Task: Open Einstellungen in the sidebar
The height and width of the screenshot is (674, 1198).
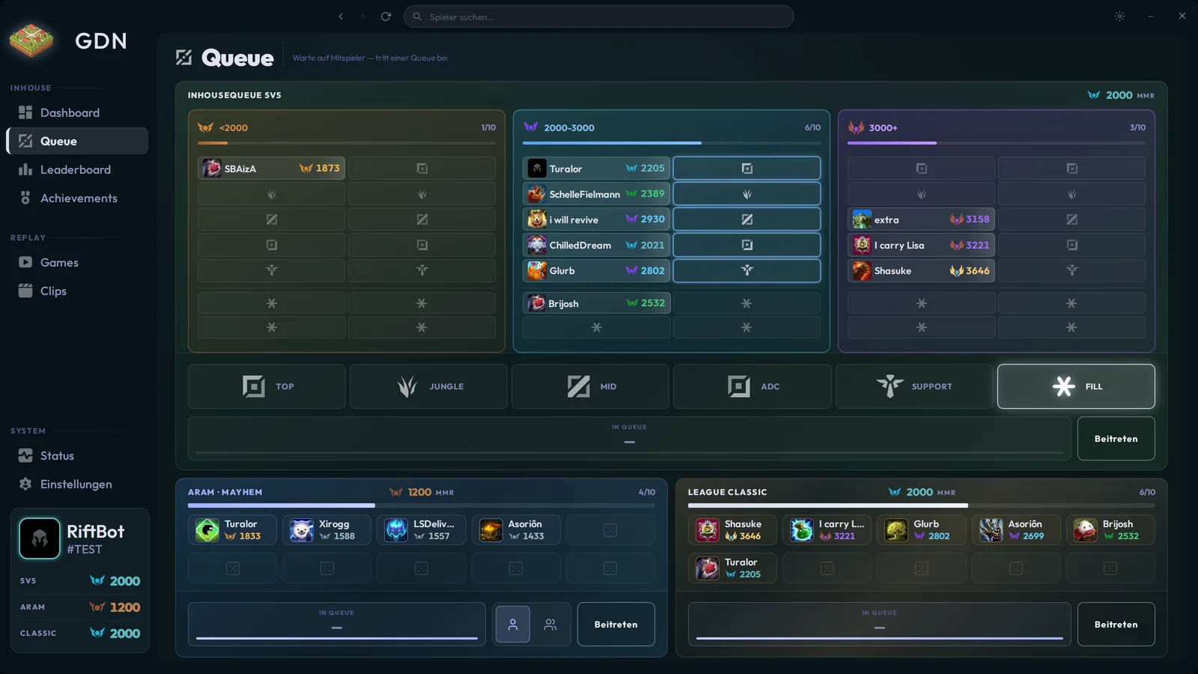Action: click(x=77, y=484)
